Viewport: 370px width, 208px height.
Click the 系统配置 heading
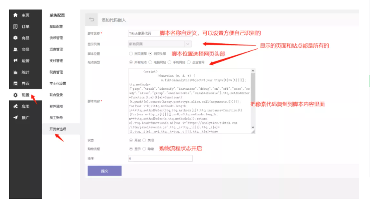click(57, 15)
